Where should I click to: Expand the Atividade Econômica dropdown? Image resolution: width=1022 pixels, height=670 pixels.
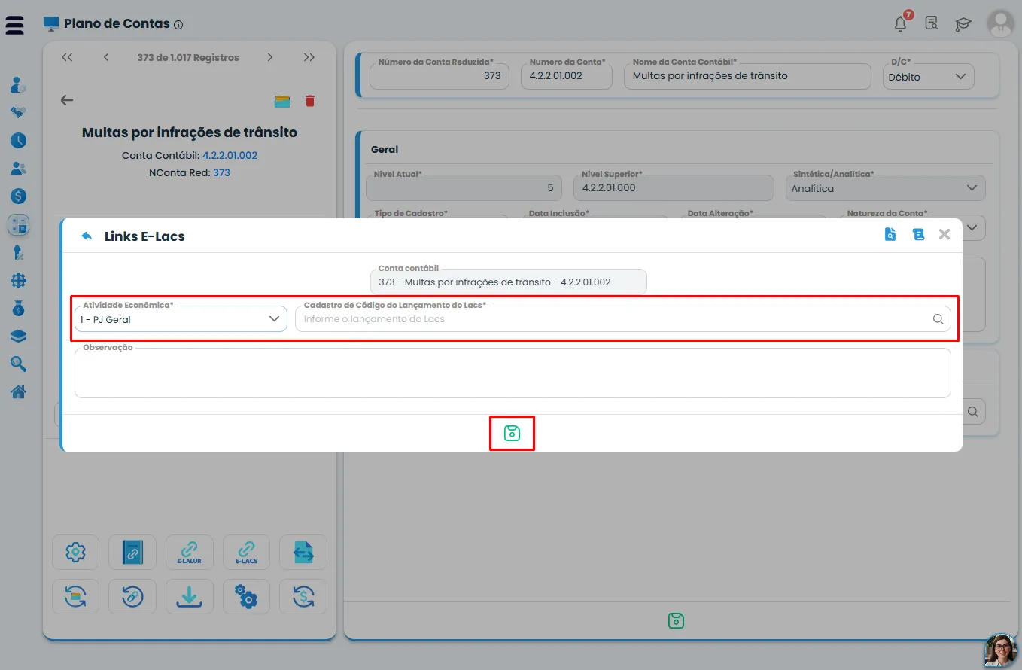pos(181,319)
